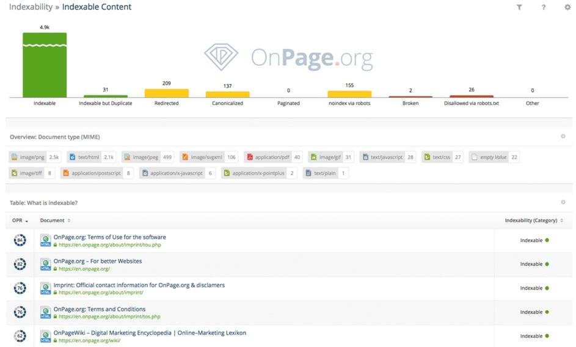
Task: Click the Paginated chart label
Action: [x=288, y=103]
